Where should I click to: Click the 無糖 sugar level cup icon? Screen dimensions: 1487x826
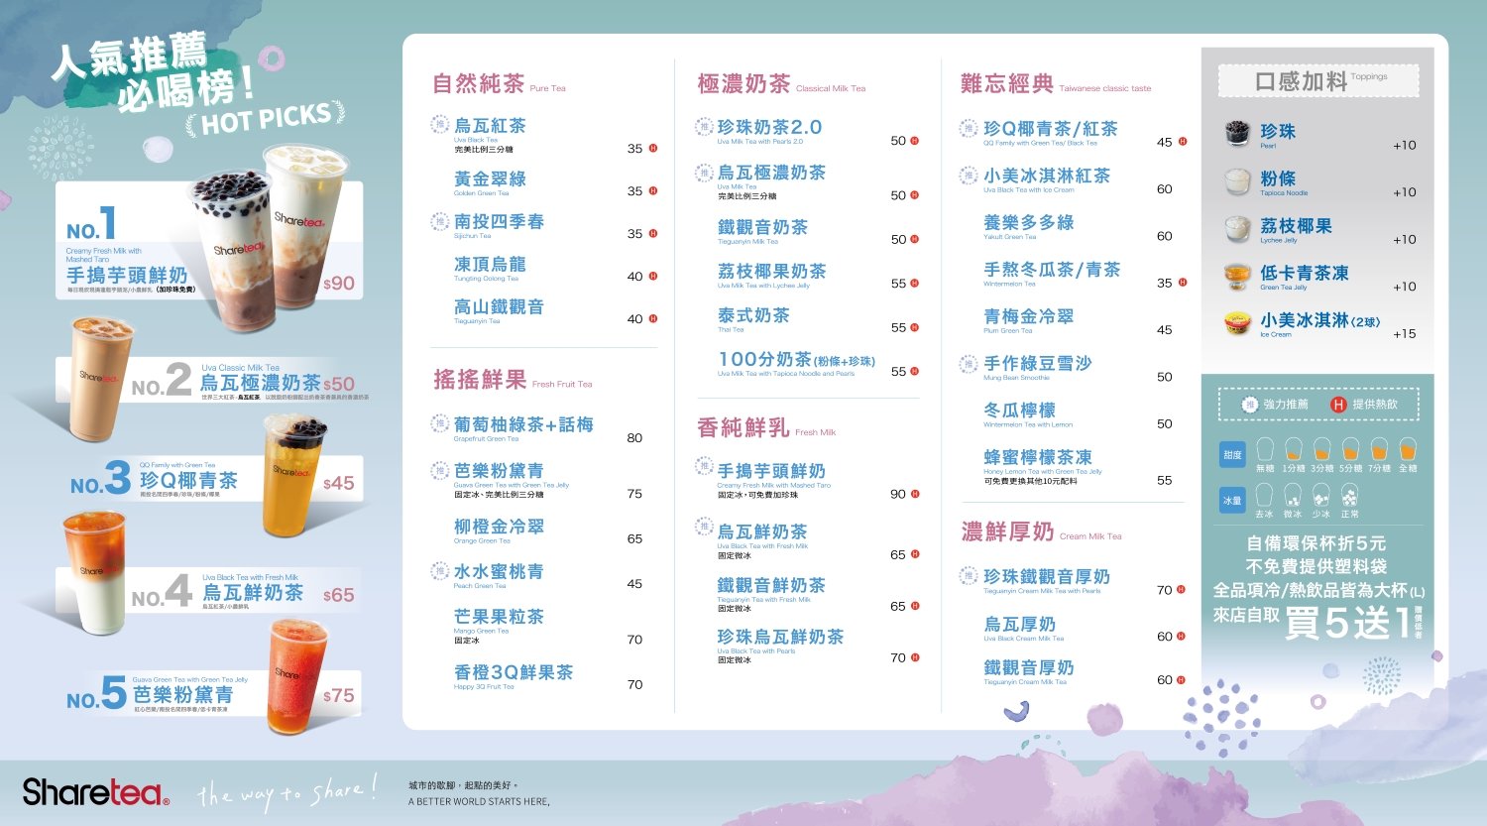click(x=1265, y=449)
